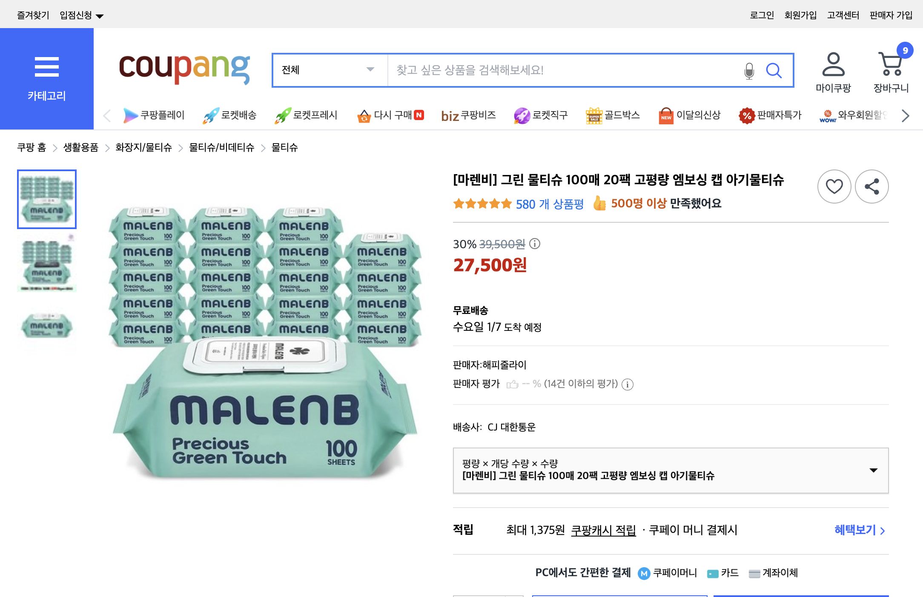
Task: Activate voice search with the microphone icon
Action: pyautogui.click(x=749, y=71)
